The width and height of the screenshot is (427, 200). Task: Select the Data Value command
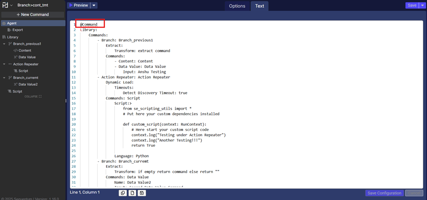pos(27,57)
